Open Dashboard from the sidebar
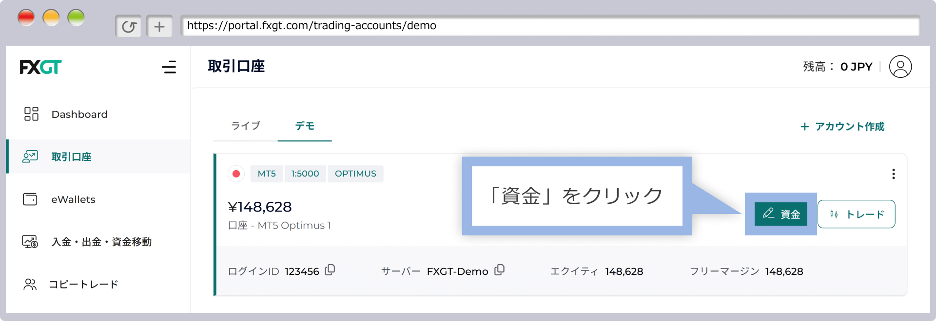936x321 pixels. [79, 114]
